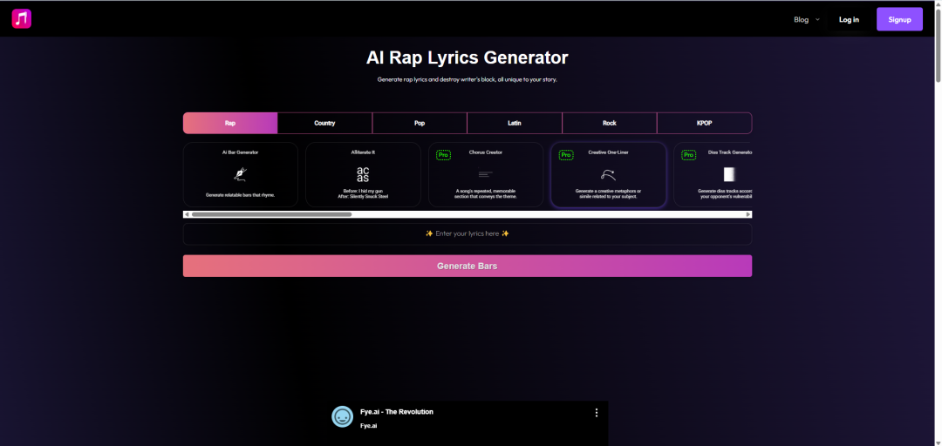942x446 pixels.
Task: Click the Fye.ai channel avatar
Action: [x=343, y=416]
